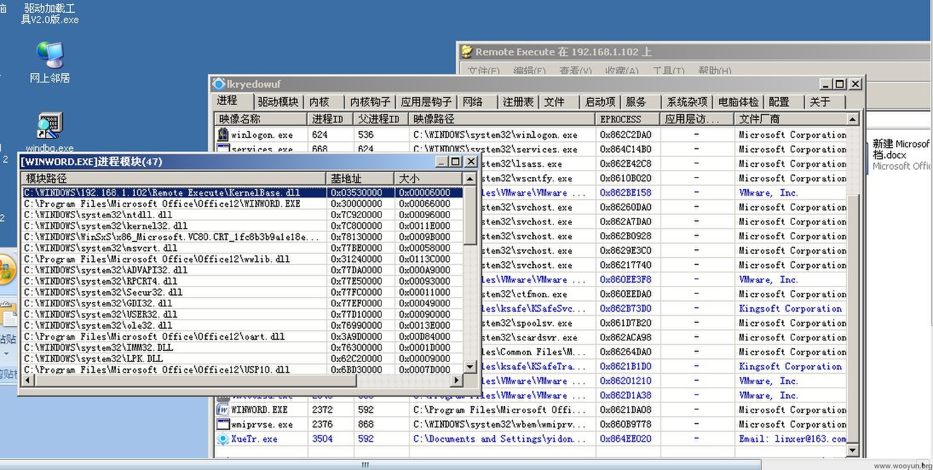This screenshot has width=933, height=470.
Task: Select the IMM32.DLL module row
Action: tap(242, 347)
